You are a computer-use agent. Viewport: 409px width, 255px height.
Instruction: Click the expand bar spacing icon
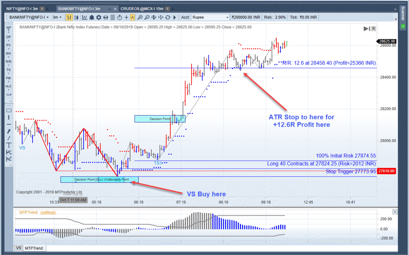click(x=154, y=17)
